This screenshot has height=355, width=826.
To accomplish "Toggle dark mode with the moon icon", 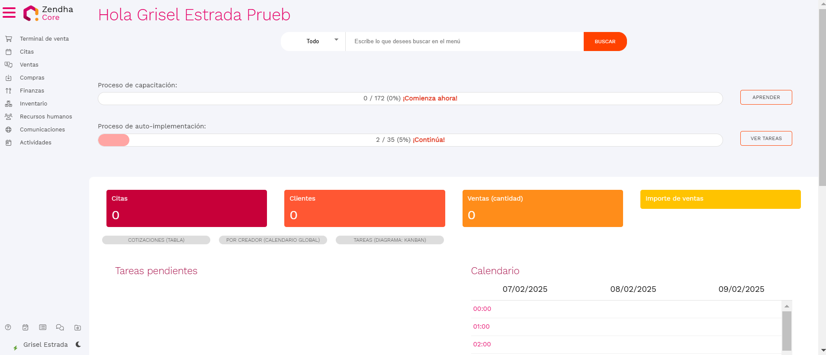I will click(x=78, y=345).
